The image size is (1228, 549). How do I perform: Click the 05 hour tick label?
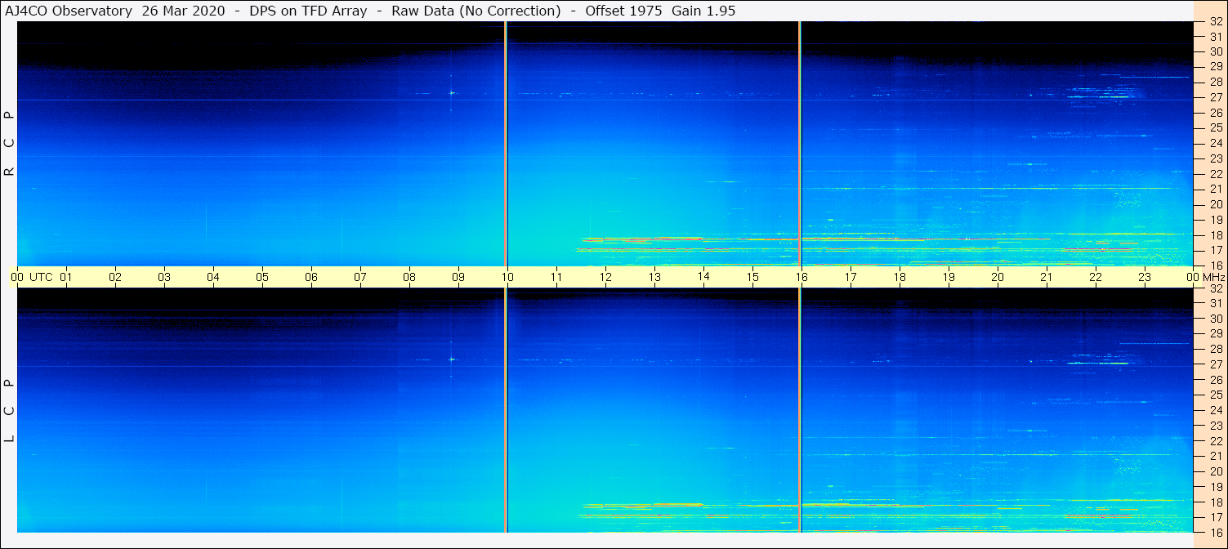click(262, 277)
